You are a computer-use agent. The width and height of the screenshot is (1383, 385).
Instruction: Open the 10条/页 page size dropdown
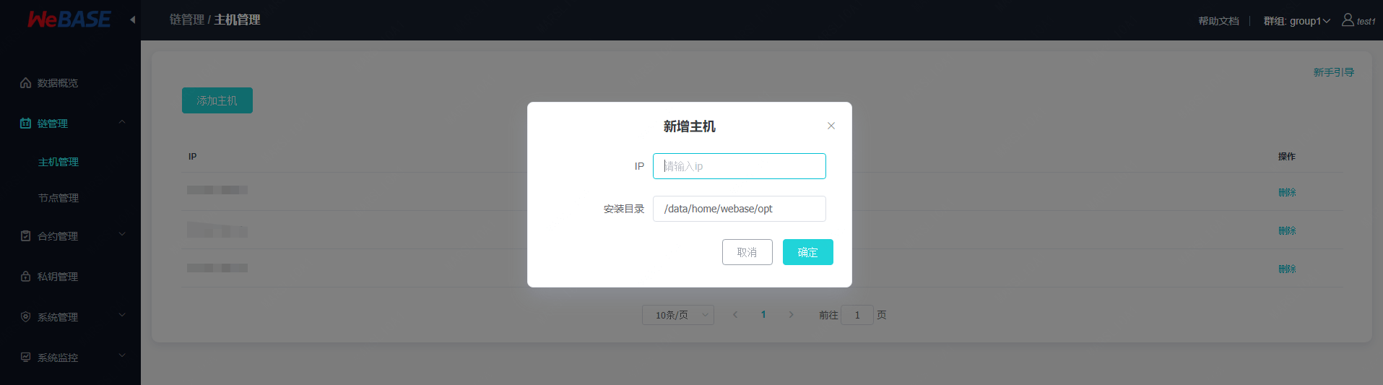click(678, 315)
